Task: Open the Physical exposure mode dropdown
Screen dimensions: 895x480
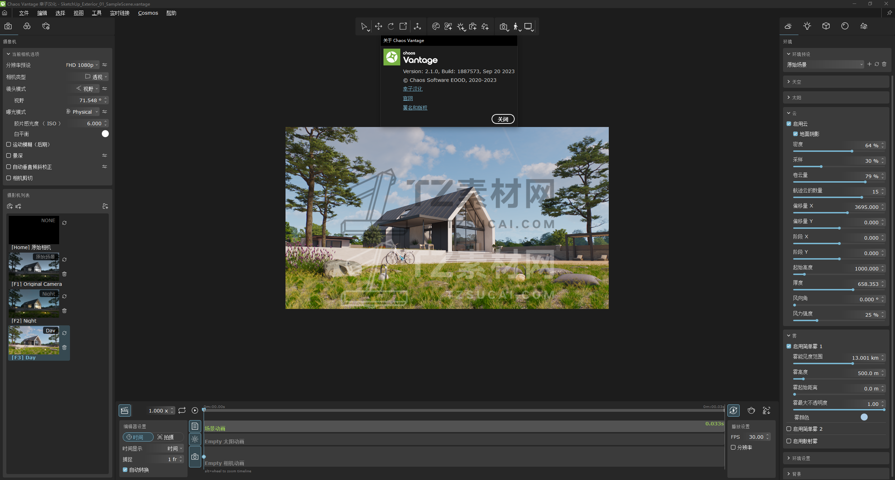Action: pos(83,112)
